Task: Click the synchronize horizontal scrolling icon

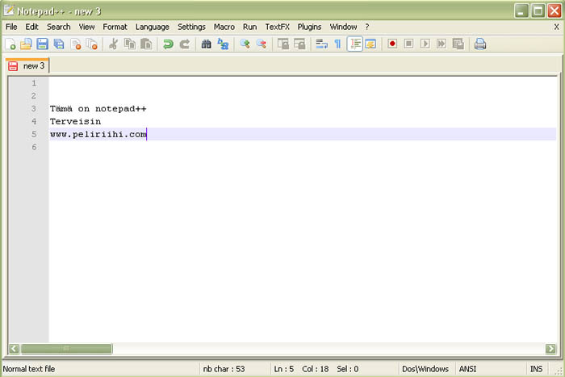Action: coord(299,44)
